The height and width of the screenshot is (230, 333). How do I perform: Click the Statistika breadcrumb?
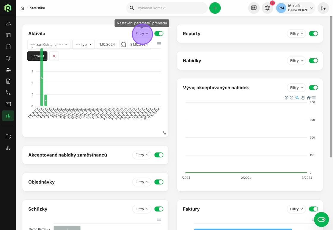click(x=37, y=8)
